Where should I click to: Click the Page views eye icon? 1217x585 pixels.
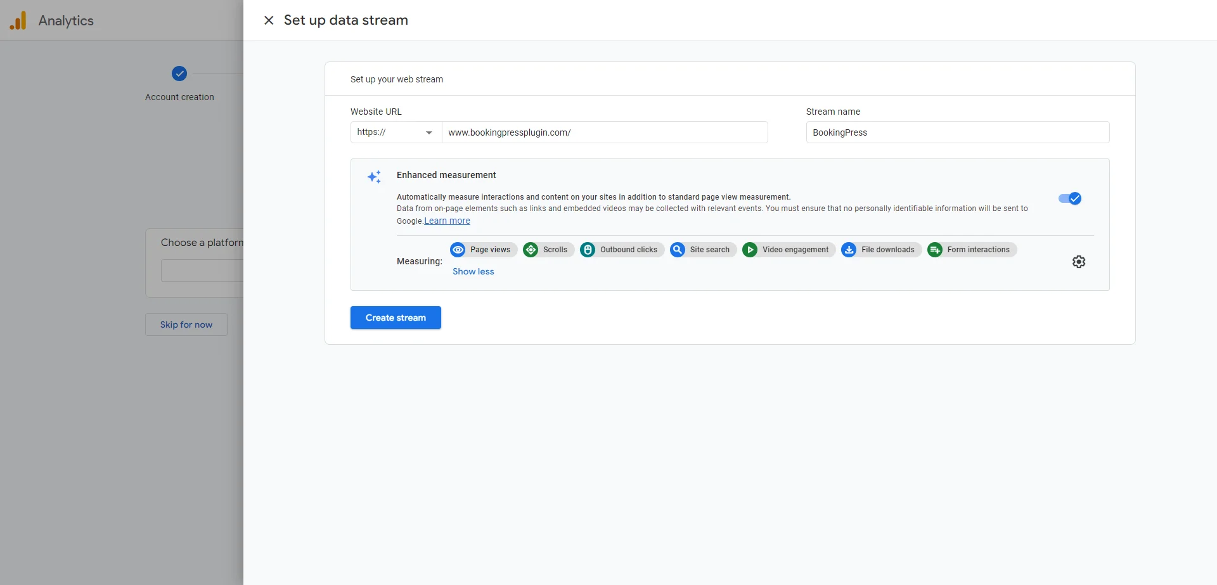(x=458, y=250)
